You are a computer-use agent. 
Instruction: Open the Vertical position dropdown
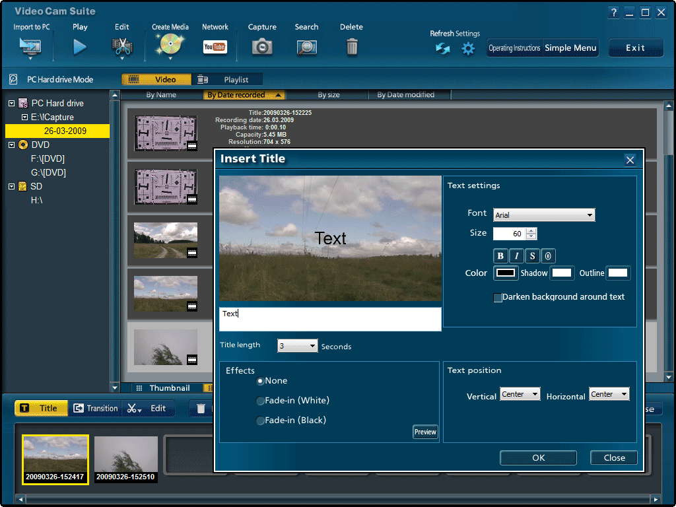coord(520,395)
